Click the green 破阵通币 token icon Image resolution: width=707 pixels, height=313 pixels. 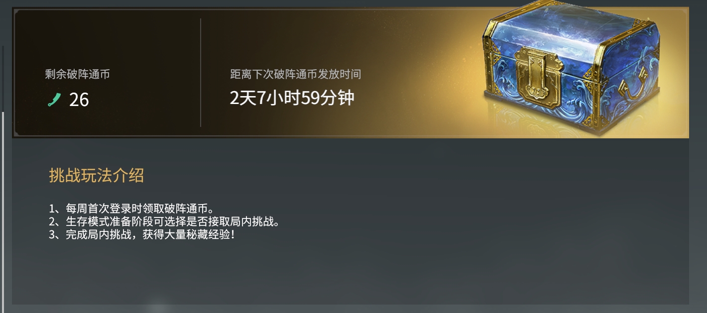54,100
